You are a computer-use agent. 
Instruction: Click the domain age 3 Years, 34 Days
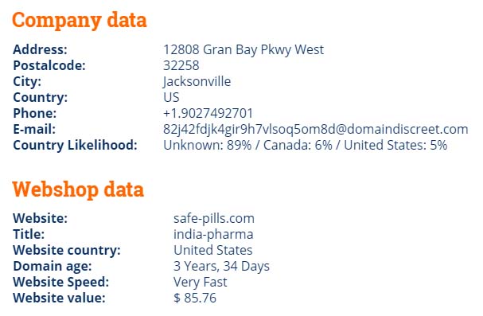221,267
